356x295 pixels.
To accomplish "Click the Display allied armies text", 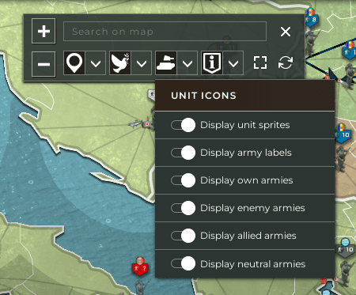I will [248, 236].
